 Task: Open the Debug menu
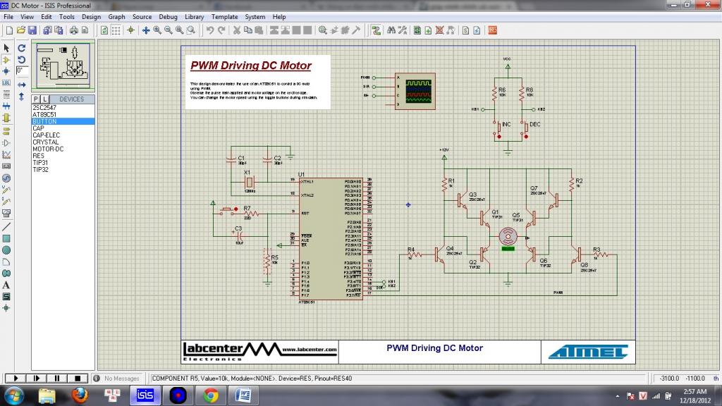168,16
